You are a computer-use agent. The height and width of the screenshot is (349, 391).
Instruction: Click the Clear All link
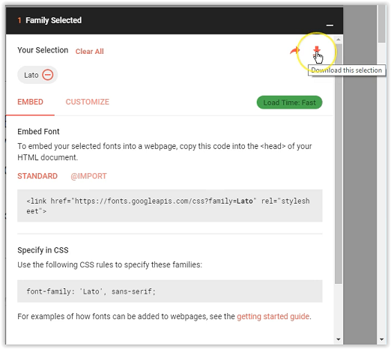point(89,52)
